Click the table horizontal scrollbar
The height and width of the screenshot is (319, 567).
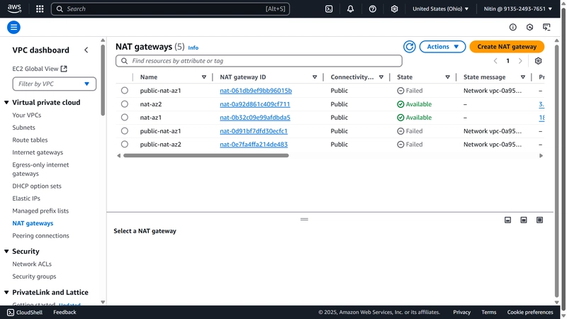pyautogui.click(x=206, y=155)
